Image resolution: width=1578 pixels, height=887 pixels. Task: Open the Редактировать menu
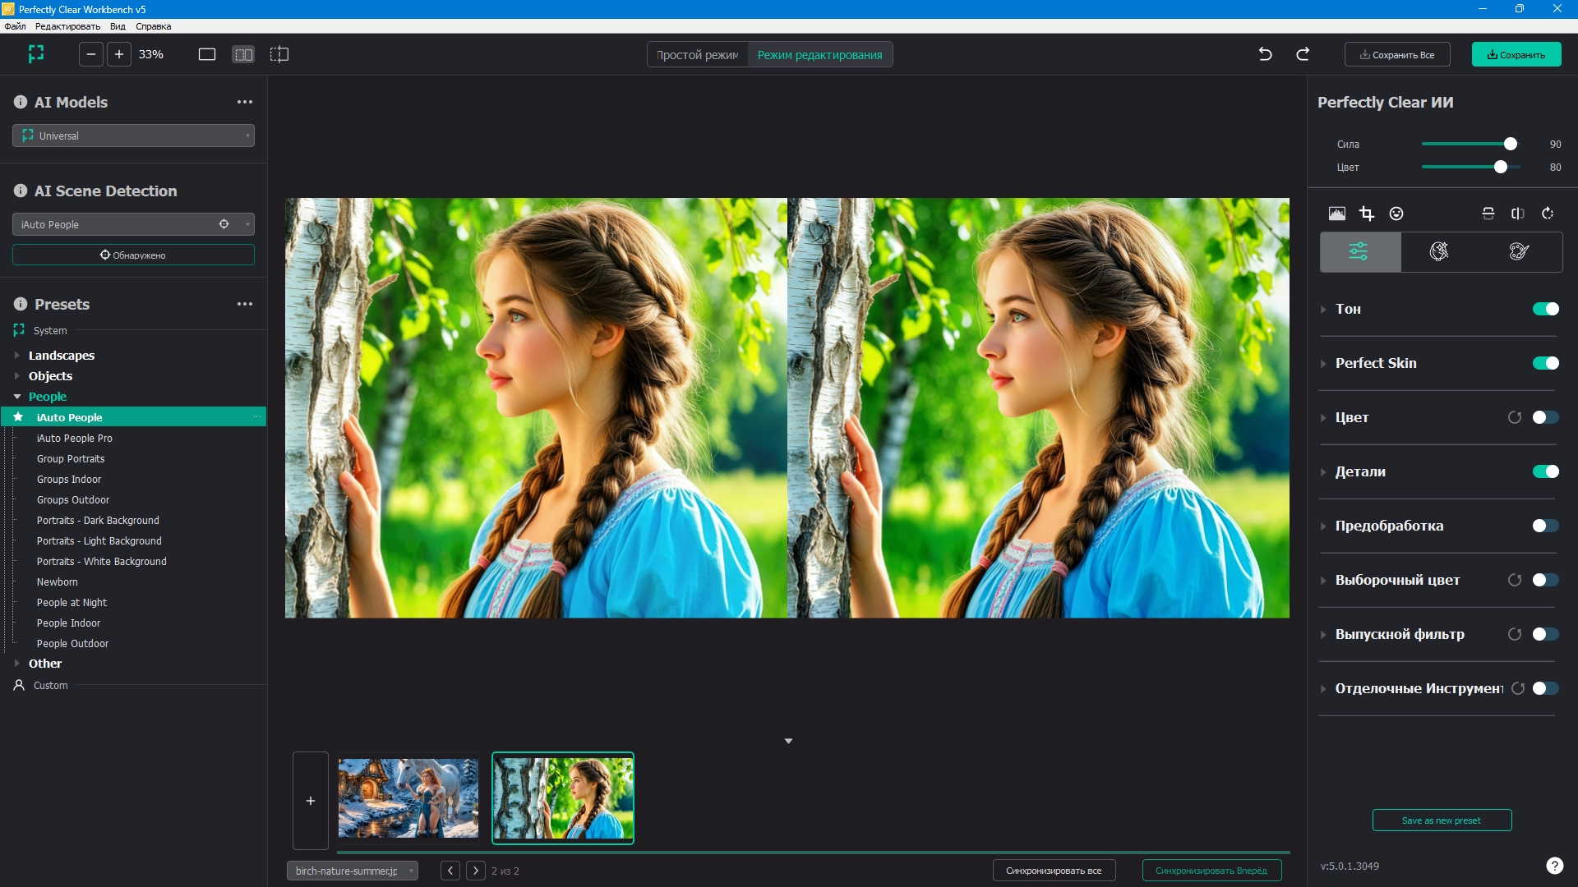(67, 26)
